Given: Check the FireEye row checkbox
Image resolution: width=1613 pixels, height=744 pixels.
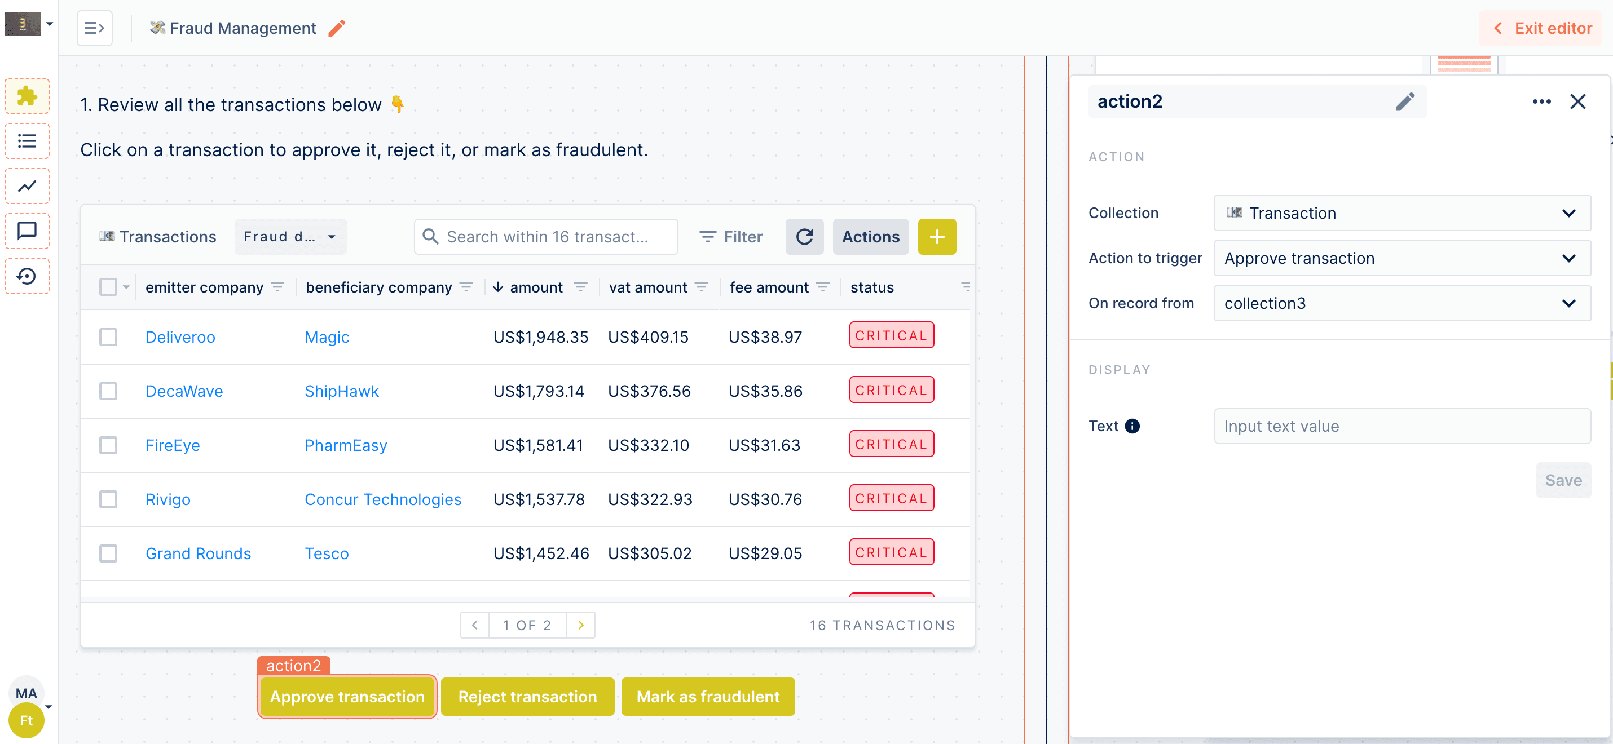Looking at the screenshot, I should coord(108,445).
